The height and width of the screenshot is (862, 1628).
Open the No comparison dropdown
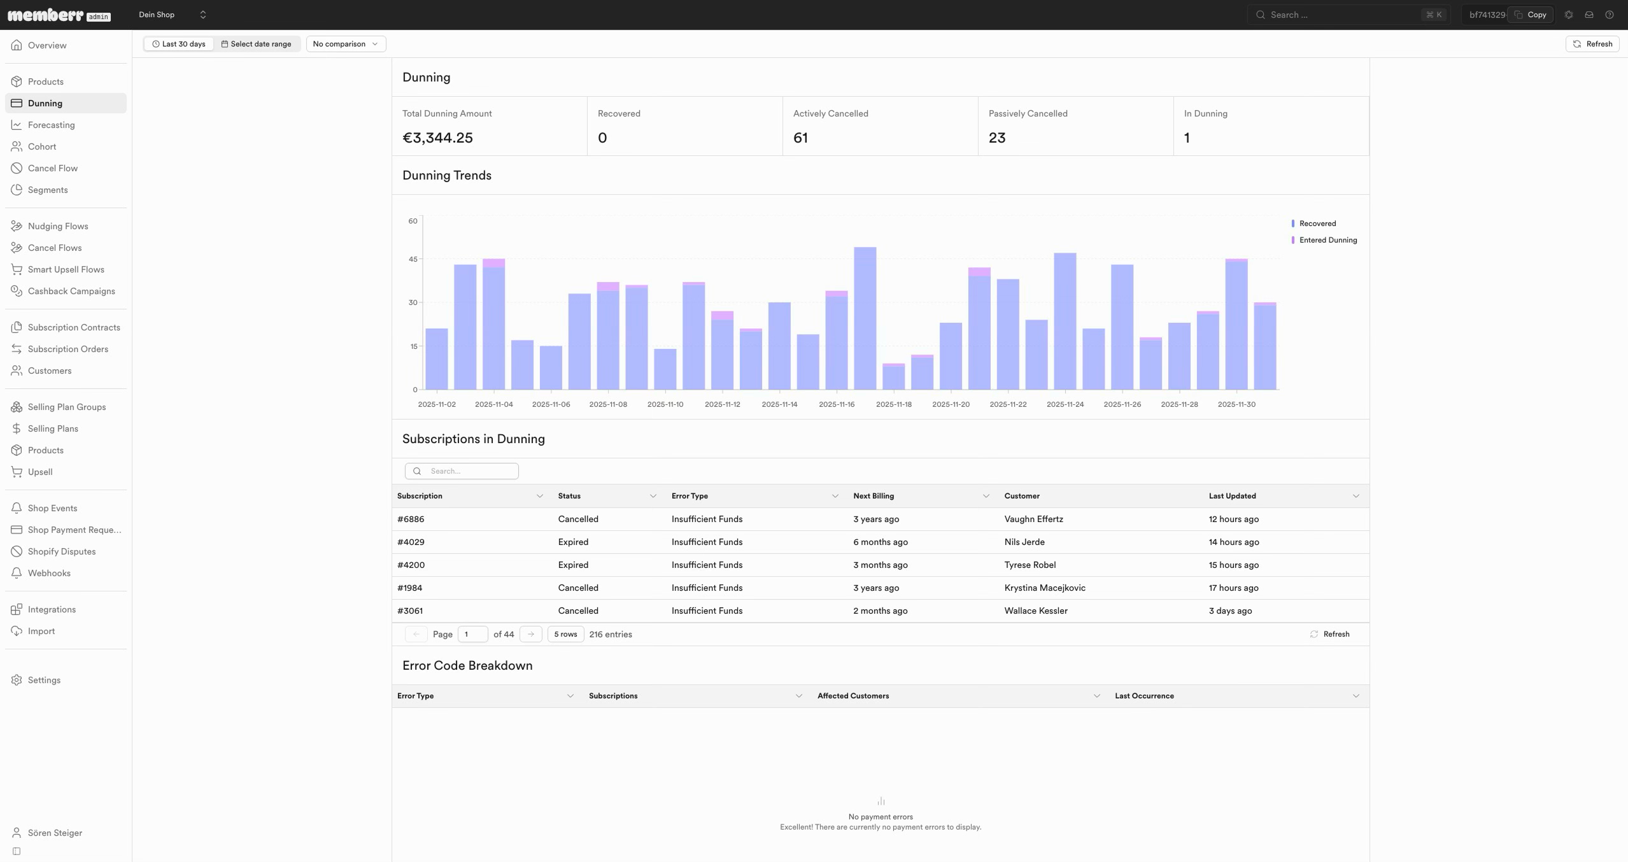click(346, 44)
